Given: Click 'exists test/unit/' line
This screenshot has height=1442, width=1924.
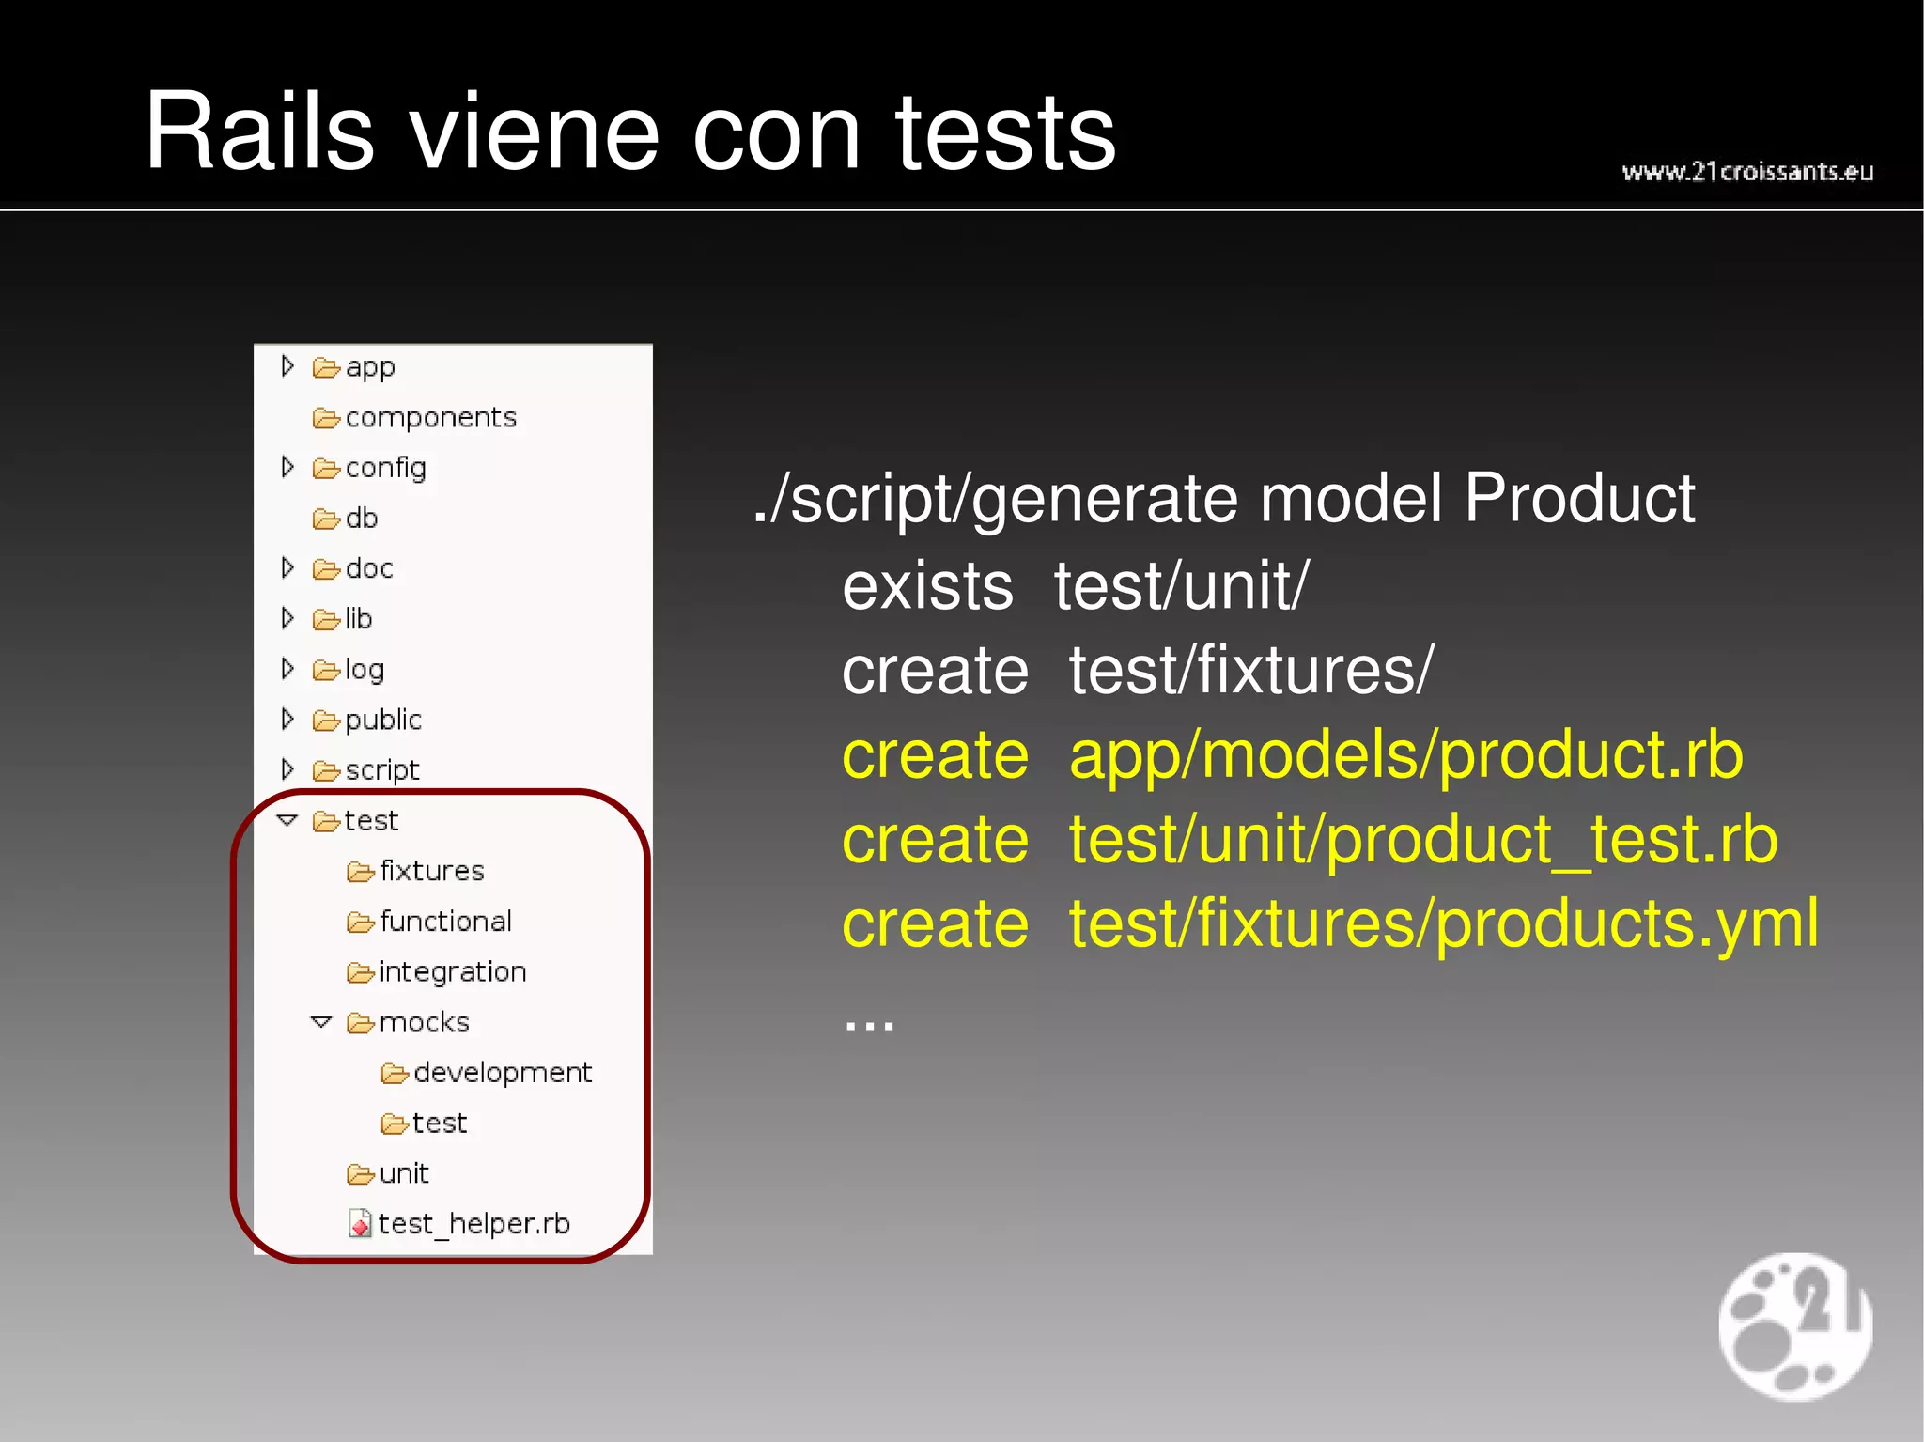Looking at the screenshot, I should [1075, 585].
